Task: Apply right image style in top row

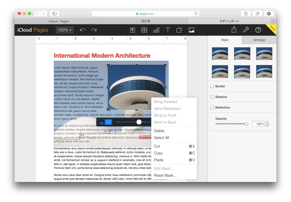Action: coord(264,54)
